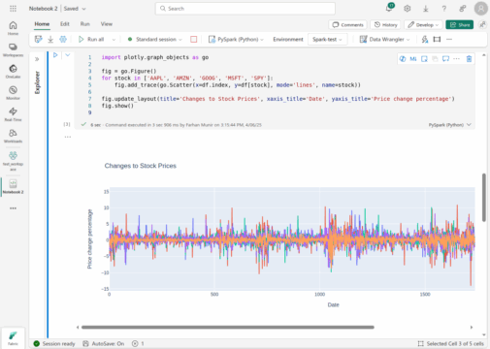490x349 pixels.
Task: Open Real-Time hub in sidebar
Action: click(13, 114)
